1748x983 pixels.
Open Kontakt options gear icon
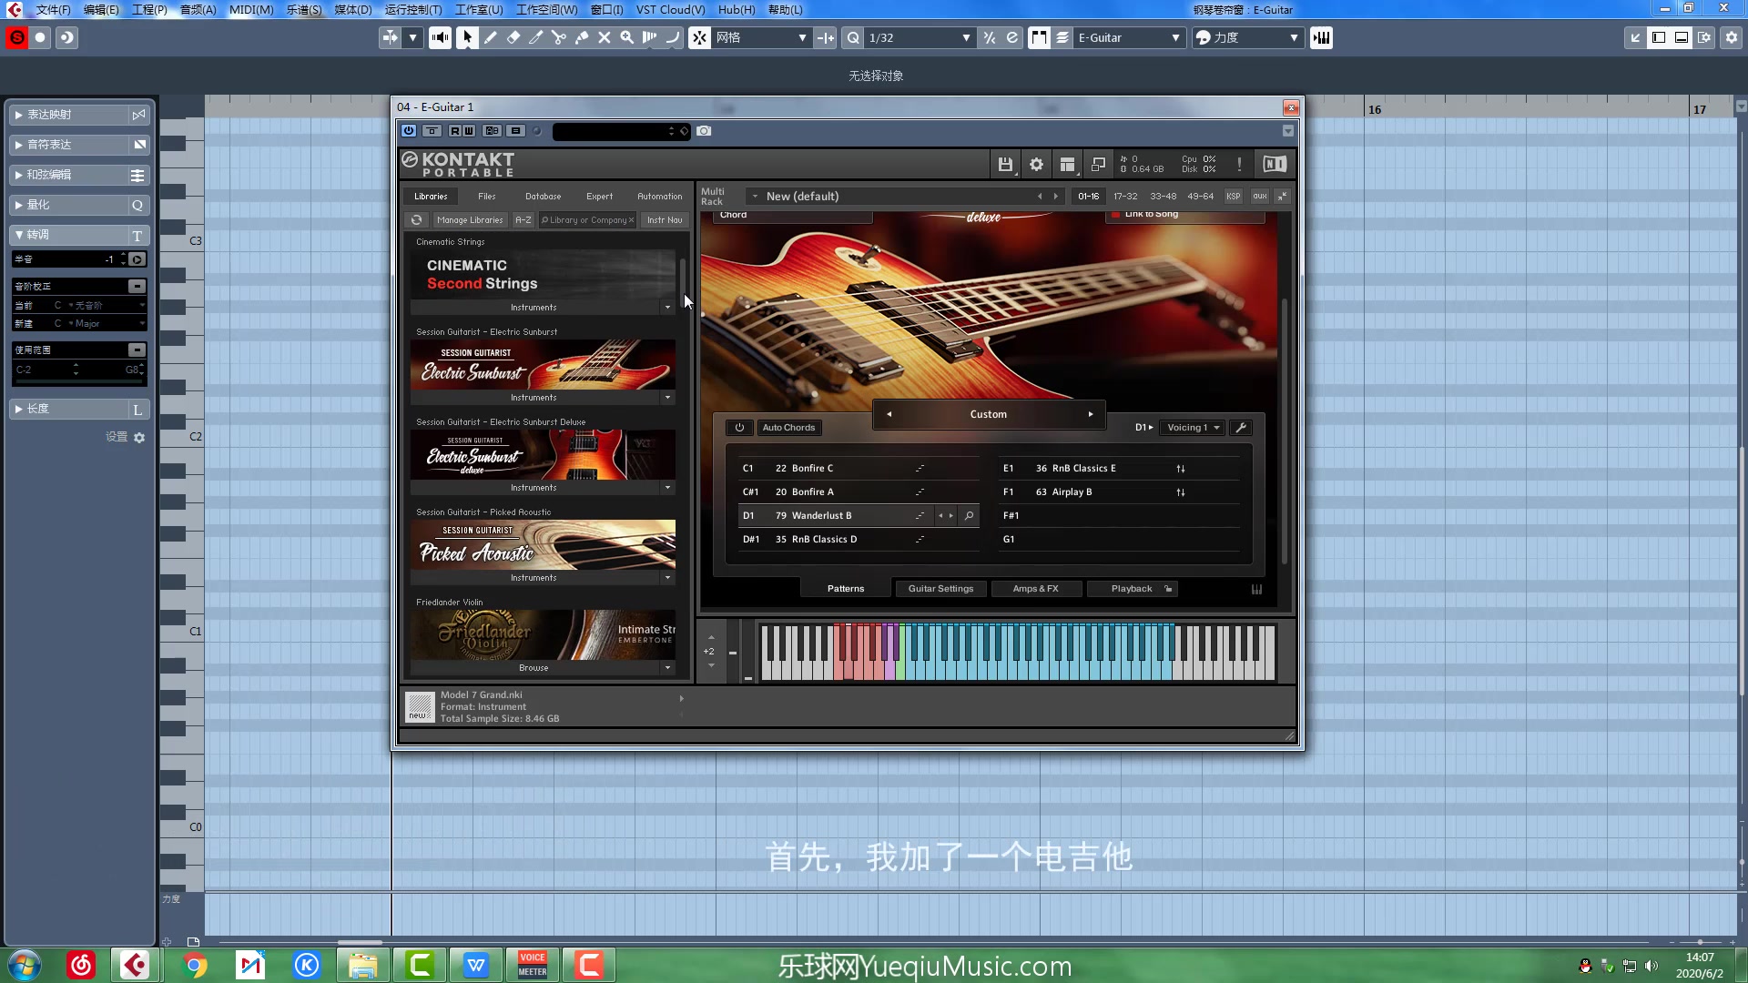(x=1036, y=164)
